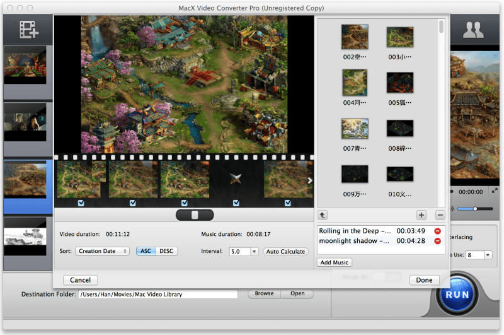Select the sketch drawing video in sidebar
The image size is (504, 335).
tap(25, 236)
